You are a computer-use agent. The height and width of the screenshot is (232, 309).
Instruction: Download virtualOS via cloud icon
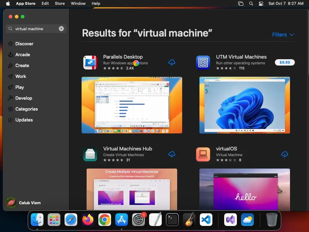click(285, 154)
